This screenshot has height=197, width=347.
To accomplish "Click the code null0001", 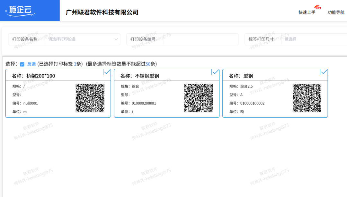I will point(31,103).
